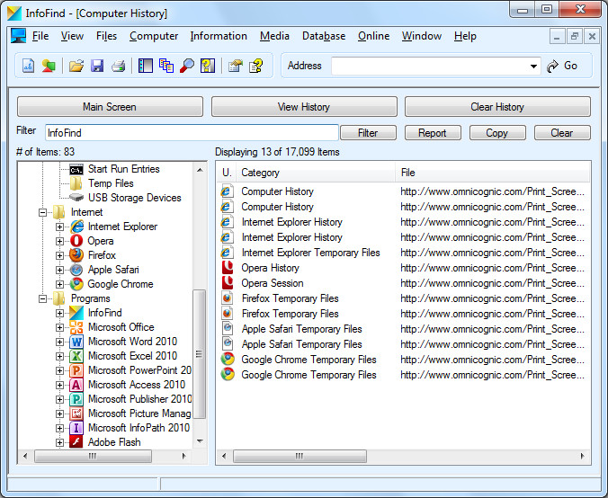Click the printer toolbar icon
The image size is (608, 498).
(118, 66)
